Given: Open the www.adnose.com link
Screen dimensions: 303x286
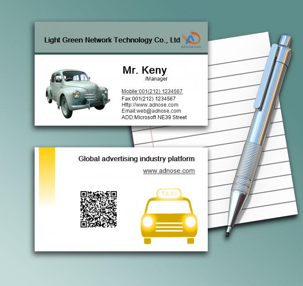Looking at the screenshot, I should (x=169, y=171).
